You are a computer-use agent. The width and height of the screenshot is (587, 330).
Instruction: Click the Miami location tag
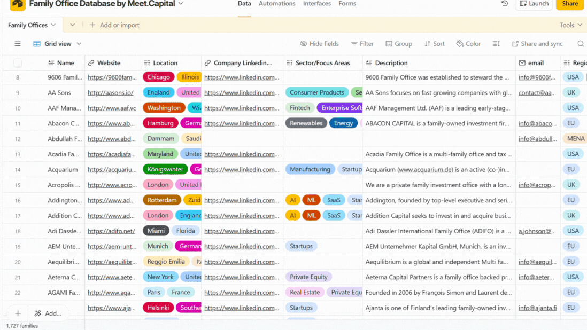pyautogui.click(x=156, y=231)
